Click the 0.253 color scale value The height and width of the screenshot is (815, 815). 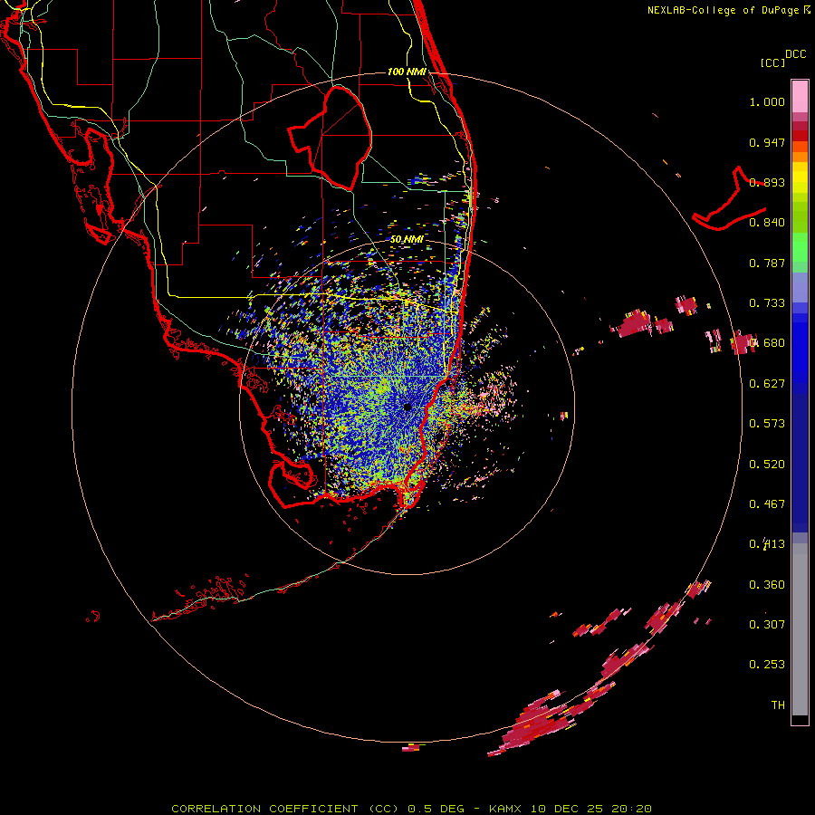pyautogui.click(x=767, y=665)
